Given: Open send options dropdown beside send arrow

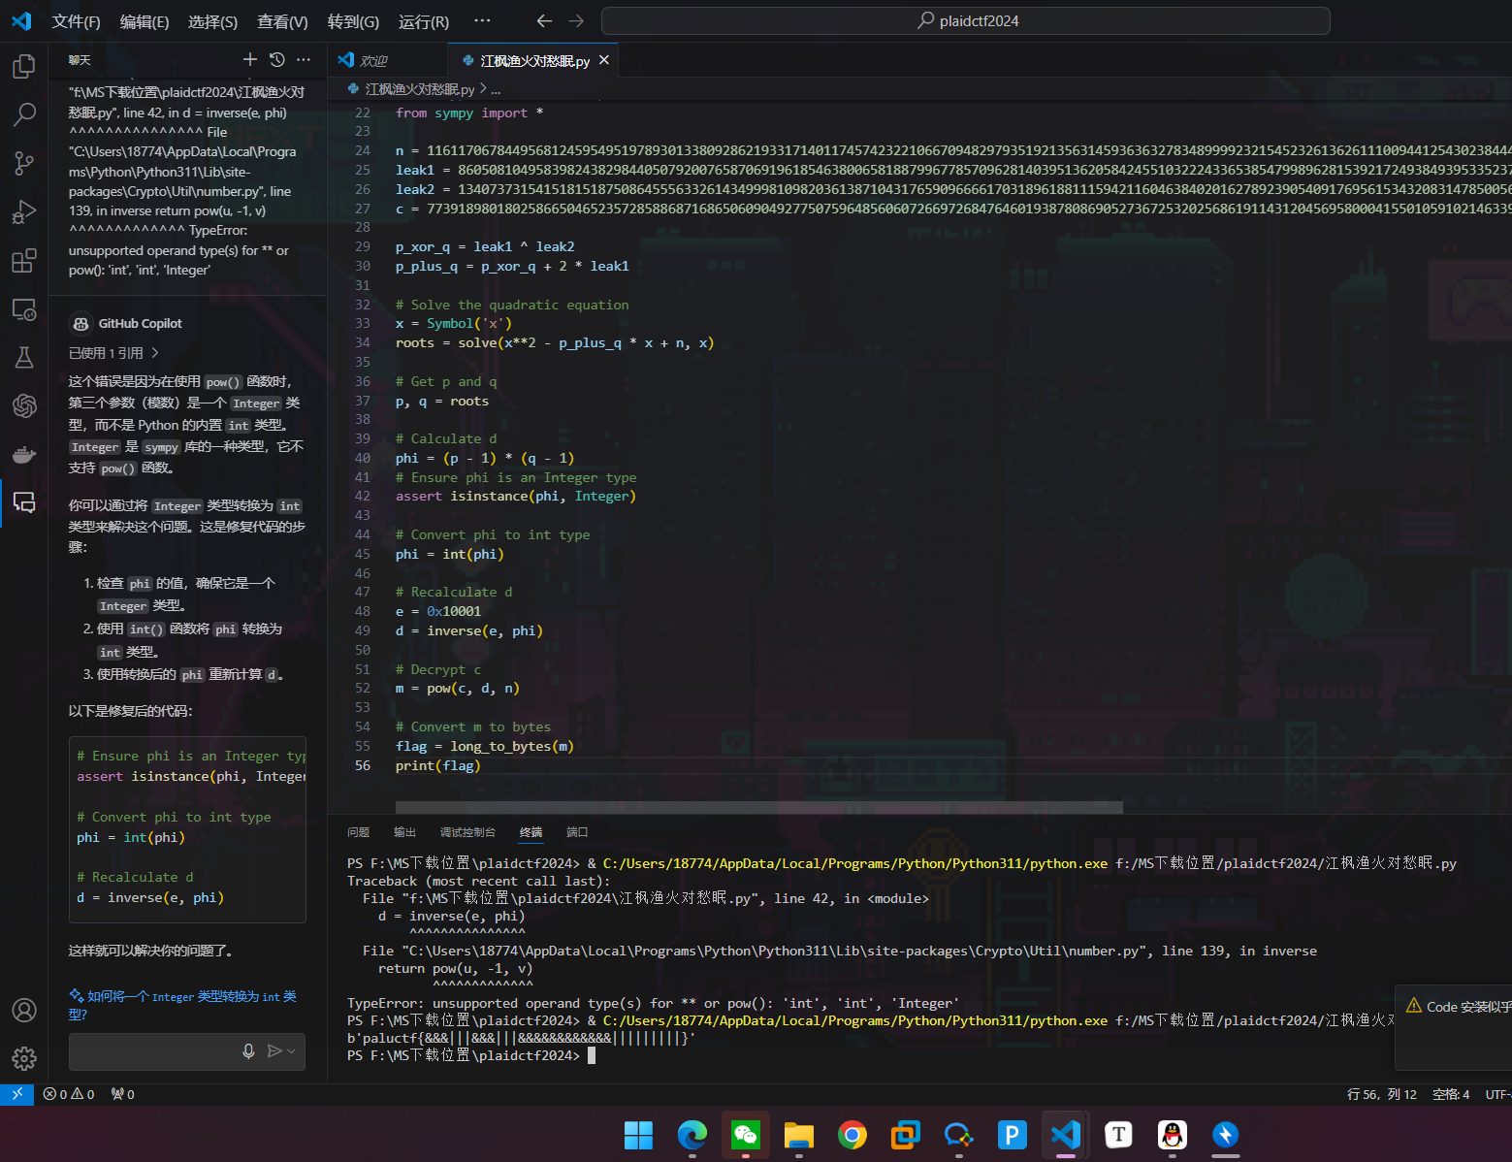Looking at the screenshot, I should 291,1051.
